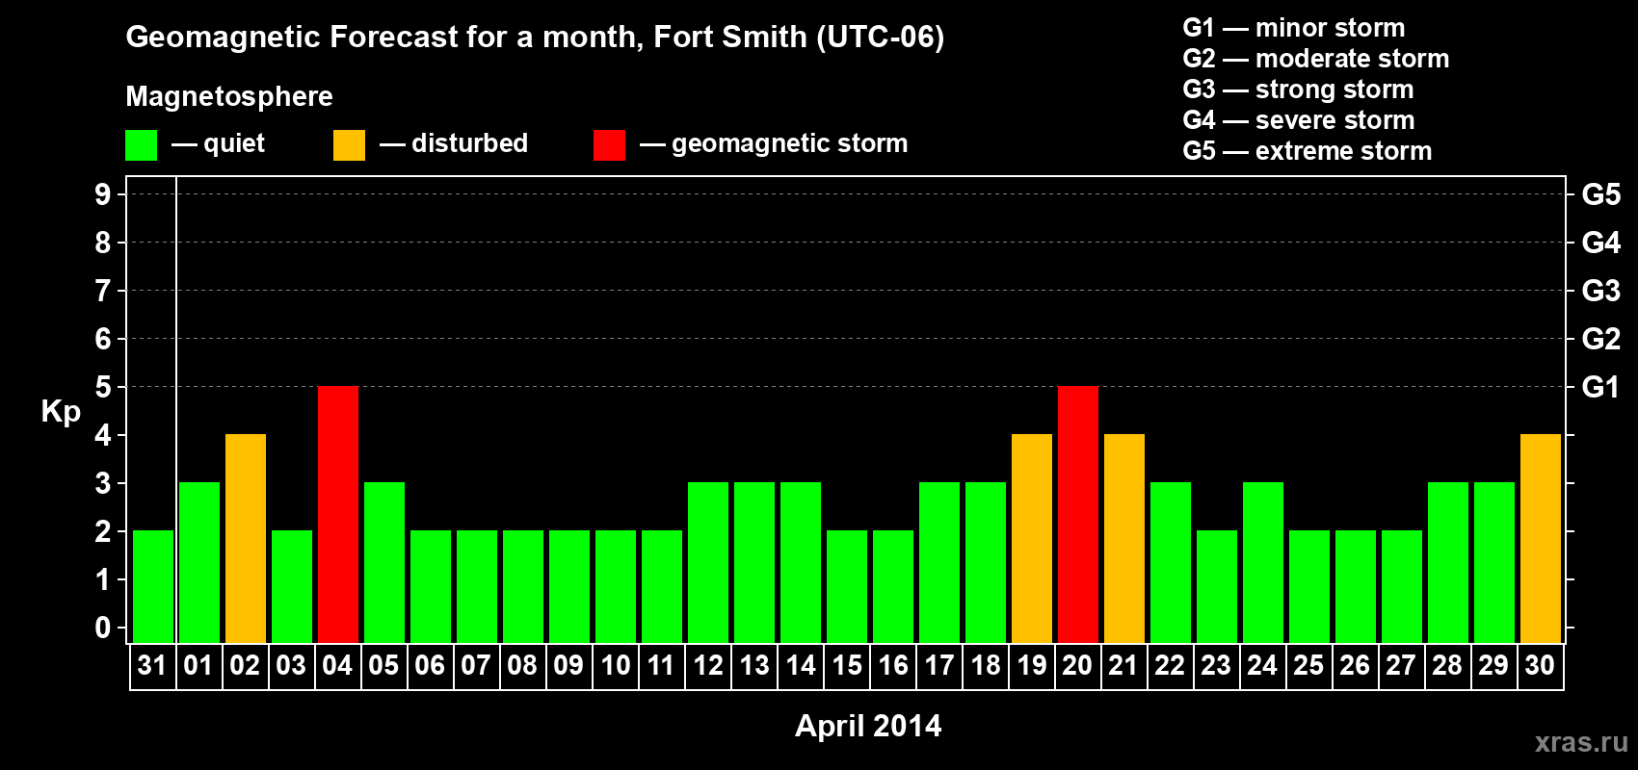Click the yellow bar above date 30
The width and height of the screenshot is (1638, 770).
click(x=1541, y=538)
